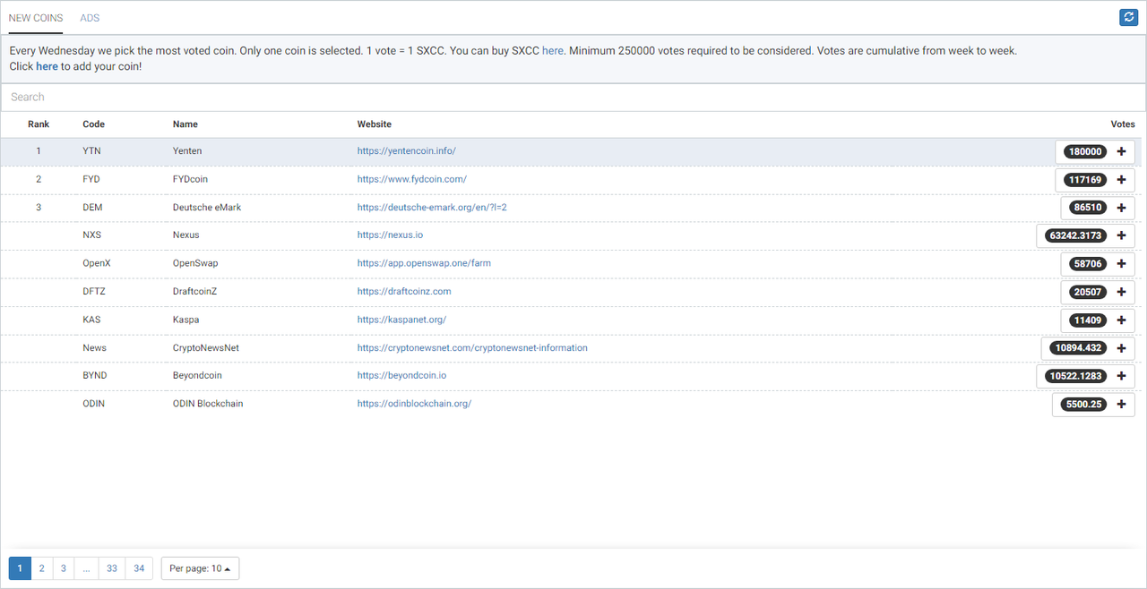Viewport: 1147px width, 589px height.
Task: Open the nexus.io website link
Action: (x=390, y=235)
